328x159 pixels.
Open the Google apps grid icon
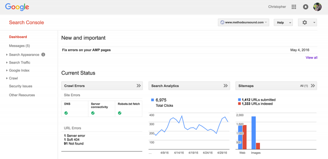[294, 7]
